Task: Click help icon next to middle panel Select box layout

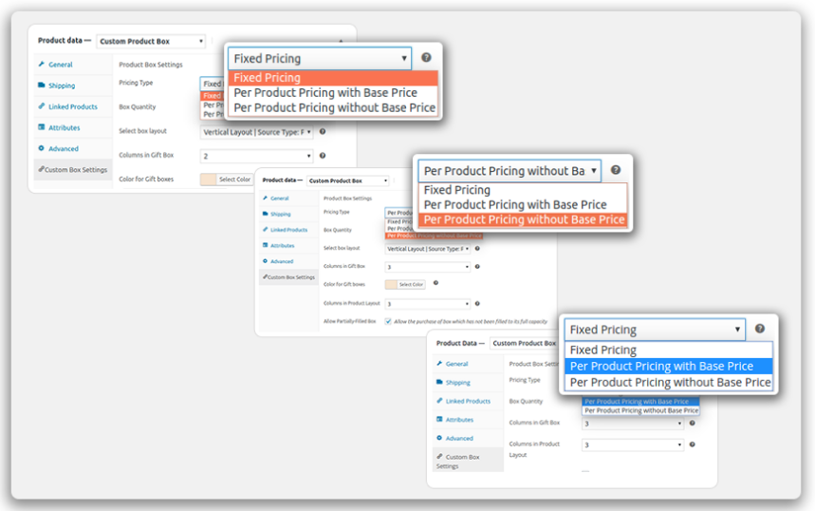Action: [477, 248]
